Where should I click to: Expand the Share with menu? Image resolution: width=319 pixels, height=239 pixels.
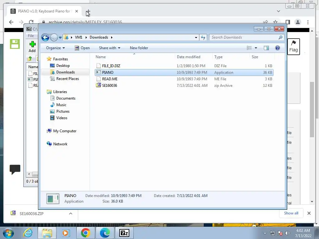point(109,48)
